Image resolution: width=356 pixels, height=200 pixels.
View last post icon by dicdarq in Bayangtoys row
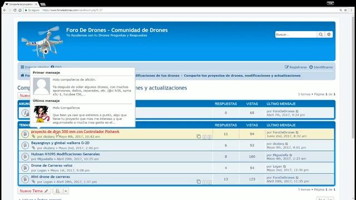point(287,144)
